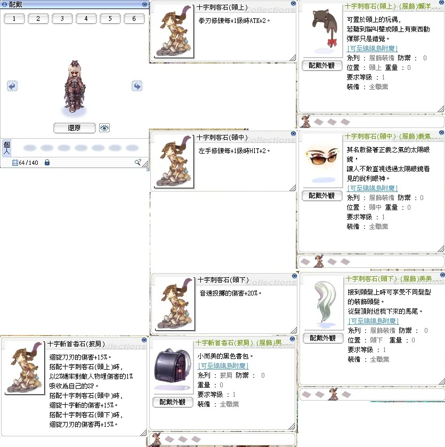Open 可至綿綿島附魔 link in sunglasses window
The image size is (445, 447).
pos(372,188)
